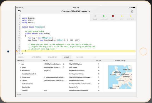Click the '(null)' value for Delegate

click(x=45, y=90)
